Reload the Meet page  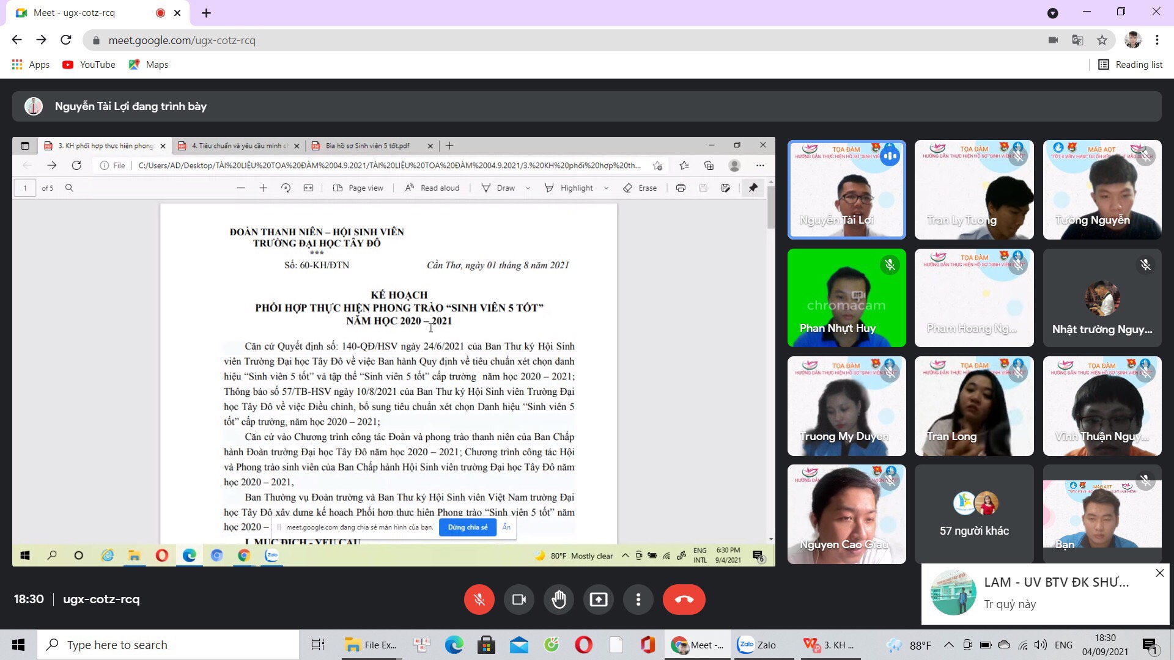(66, 40)
